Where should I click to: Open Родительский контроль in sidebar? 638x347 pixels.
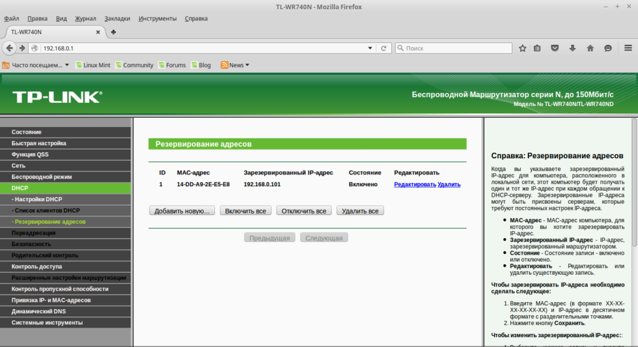tap(65, 255)
